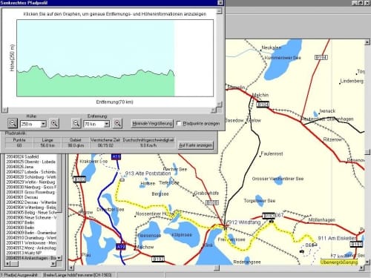Select track 20040824 Saalfeld

coord(22,156)
